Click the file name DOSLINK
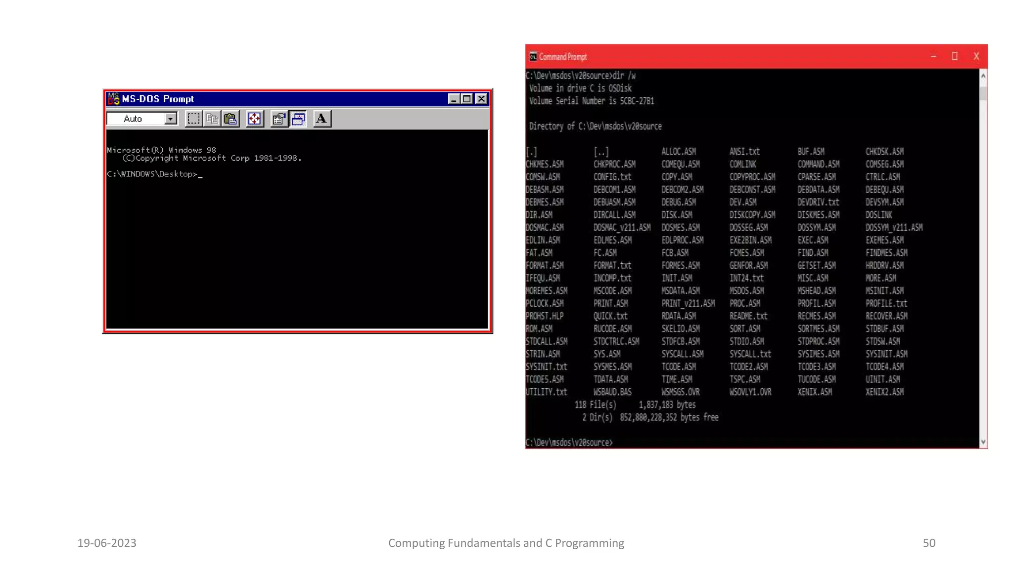Image resolution: width=1013 pixels, height=569 pixels. (x=878, y=215)
